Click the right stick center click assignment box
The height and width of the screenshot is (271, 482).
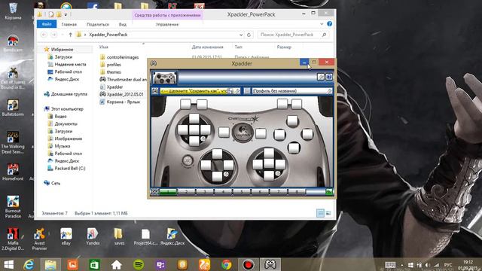269,164
